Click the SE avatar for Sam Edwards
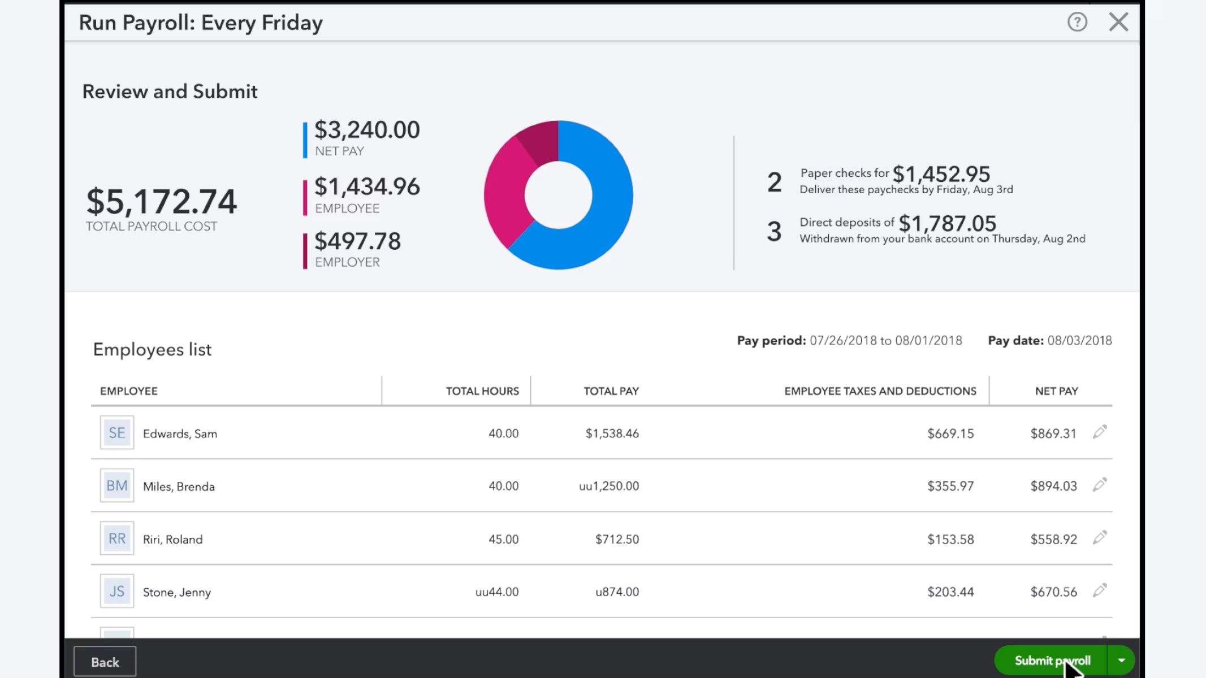Image resolution: width=1206 pixels, height=678 pixels. pos(117,433)
